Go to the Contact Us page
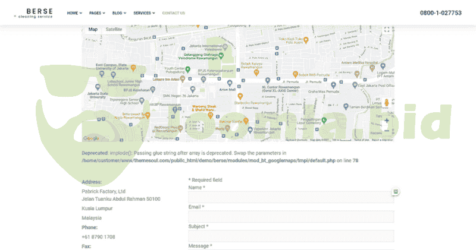 click(x=173, y=12)
